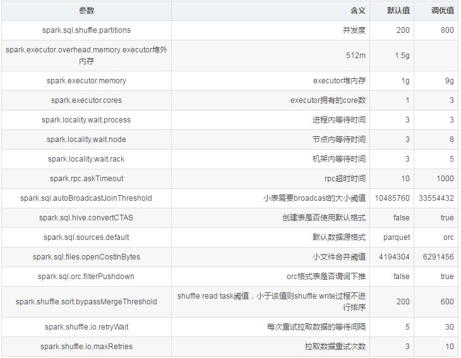
Task: Click true in the filterPushdown row
Action: (x=447, y=277)
